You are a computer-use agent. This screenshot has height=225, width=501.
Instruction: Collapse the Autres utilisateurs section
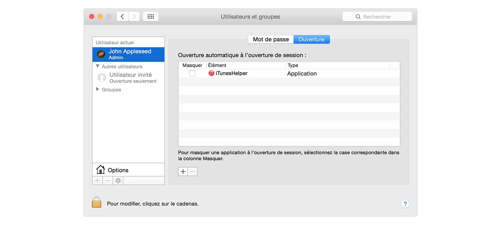[97, 66]
